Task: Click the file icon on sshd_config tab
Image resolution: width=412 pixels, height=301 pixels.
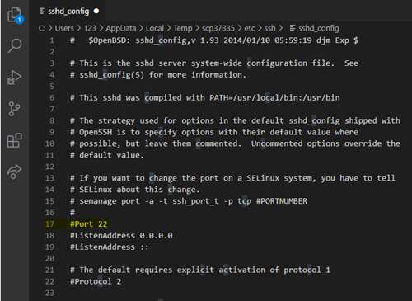Action: [x=42, y=12]
